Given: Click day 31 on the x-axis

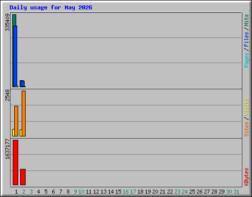Looking at the screenshot, I should [x=236, y=192].
